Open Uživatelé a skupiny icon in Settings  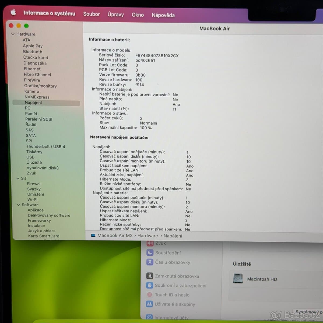[x=149, y=304]
